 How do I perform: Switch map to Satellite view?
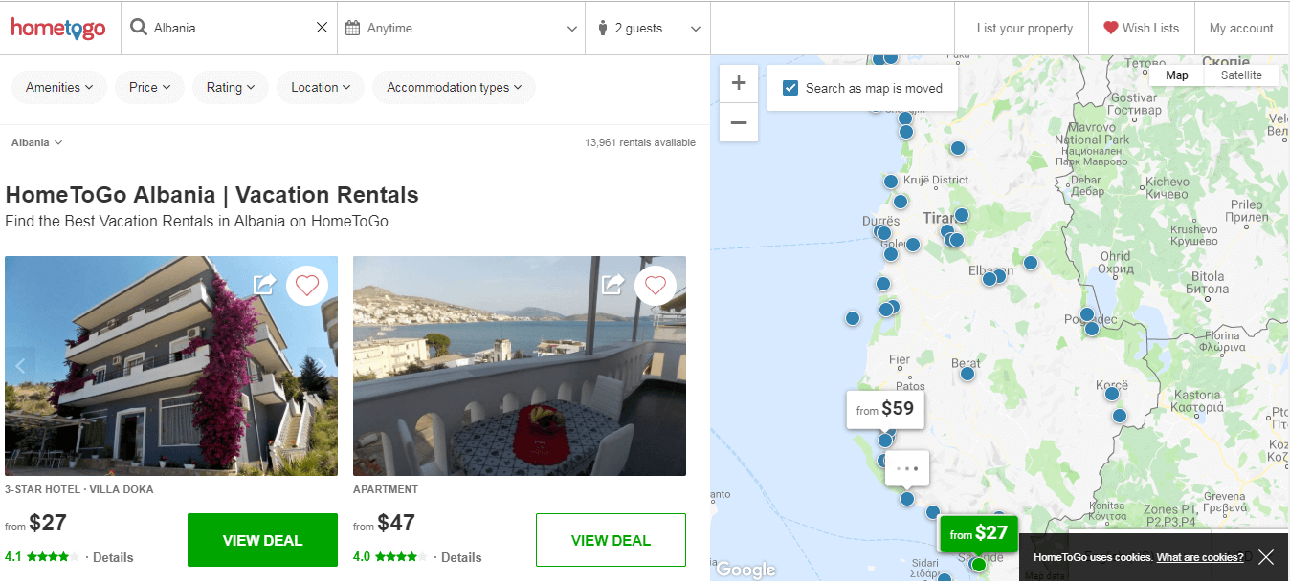click(x=1241, y=75)
